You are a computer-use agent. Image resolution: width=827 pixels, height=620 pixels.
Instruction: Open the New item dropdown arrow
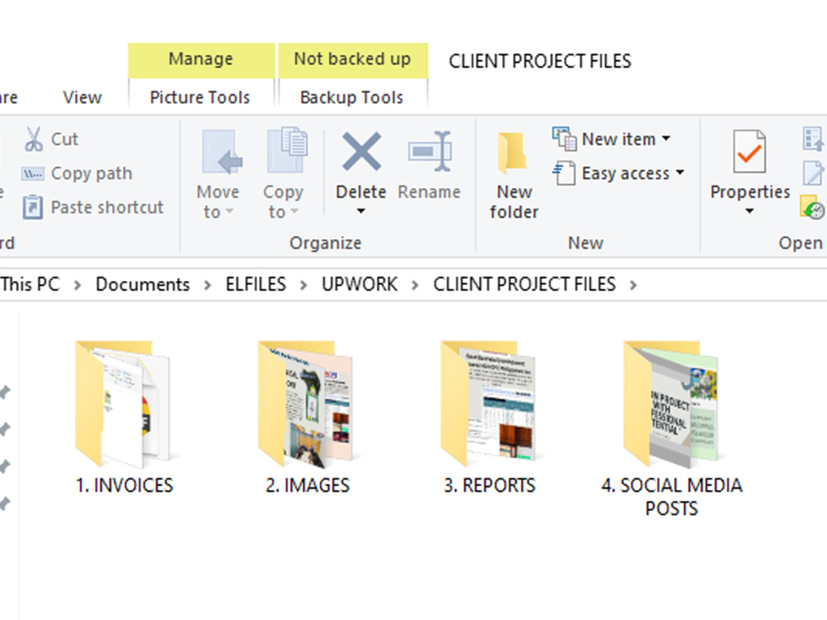pos(666,139)
